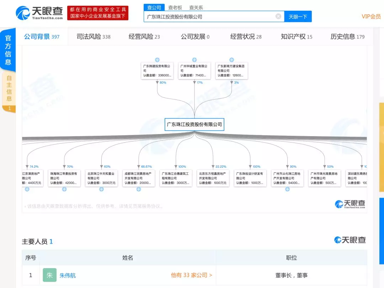This screenshot has width=384, height=288.
Task: Click the Tianyancha logo in the top left
Action: pyautogui.click(x=36, y=12)
